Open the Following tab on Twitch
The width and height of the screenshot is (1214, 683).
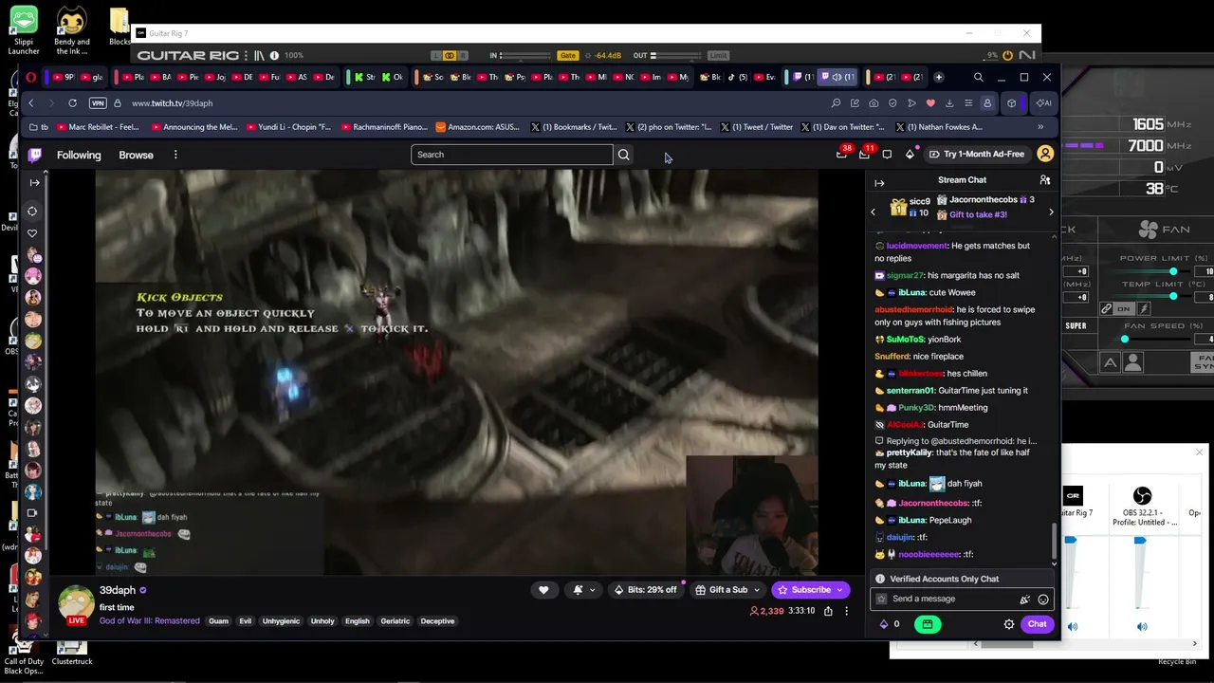point(79,155)
